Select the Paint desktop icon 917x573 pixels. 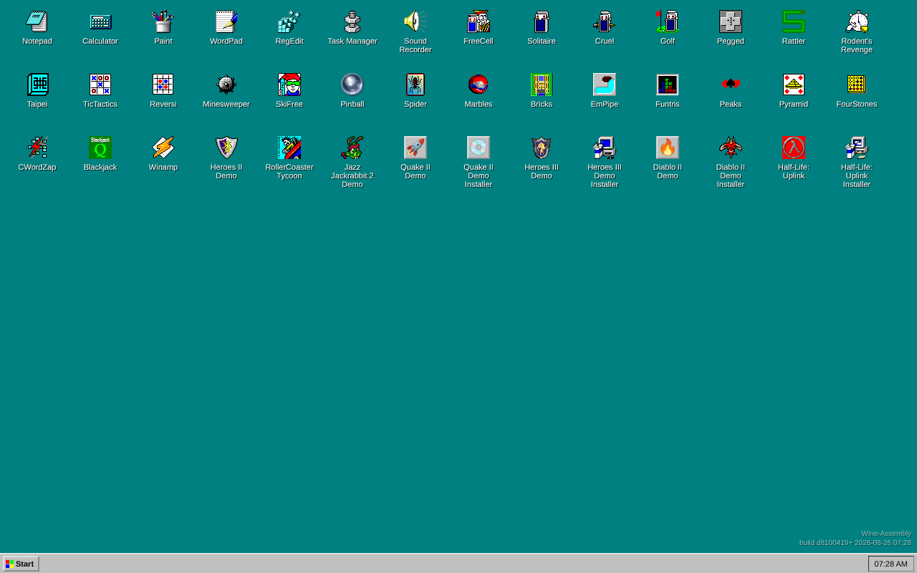click(163, 21)
